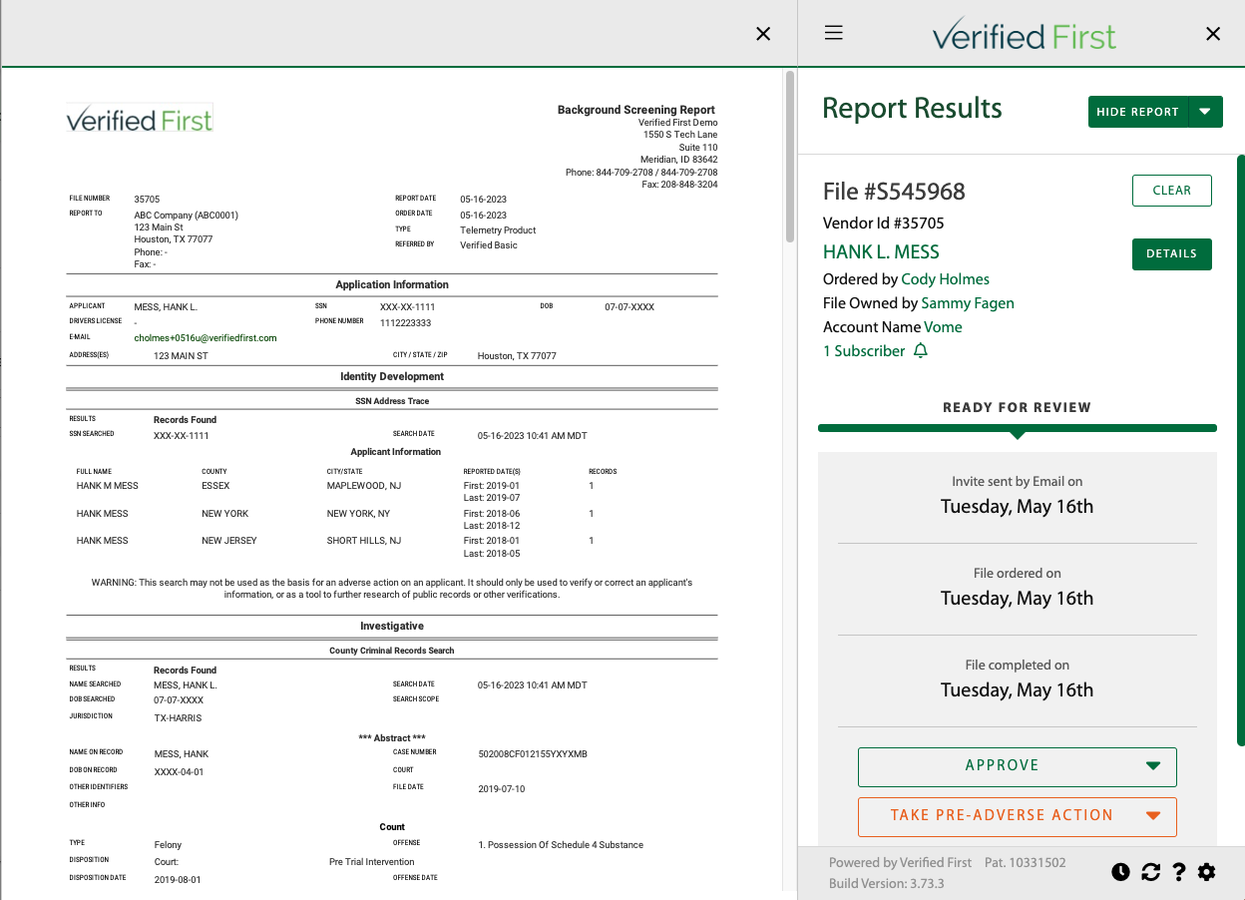This screenshot has height=900, width=1245.
Task: Click the SHORT HILLS, NJ city entry
Action: (363, 541)
